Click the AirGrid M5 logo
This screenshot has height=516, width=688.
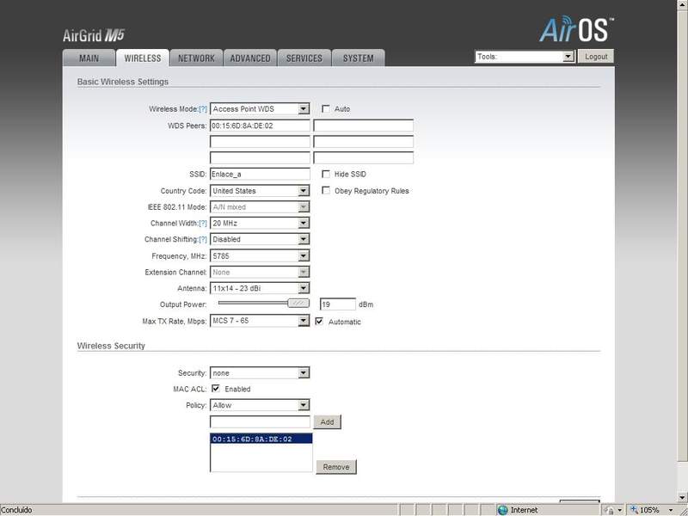pos(94,35)
